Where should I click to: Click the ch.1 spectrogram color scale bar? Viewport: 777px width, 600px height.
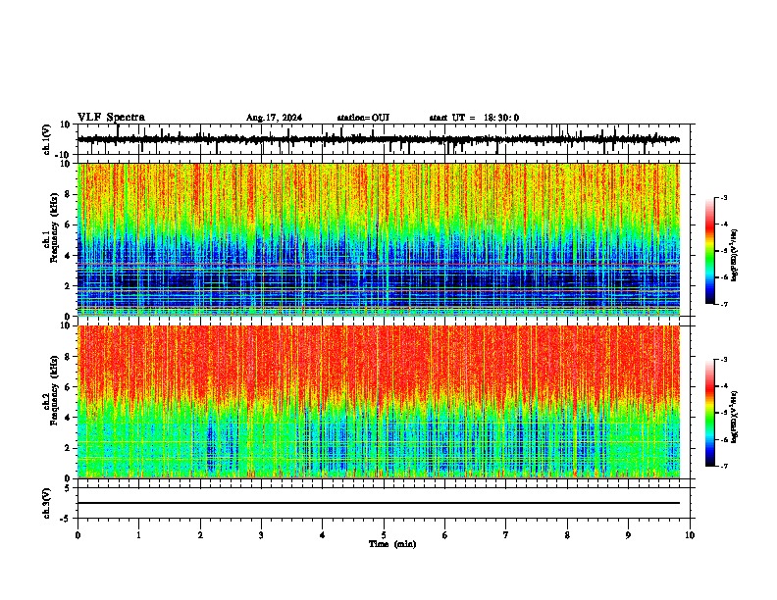click(x=709, y=251)
